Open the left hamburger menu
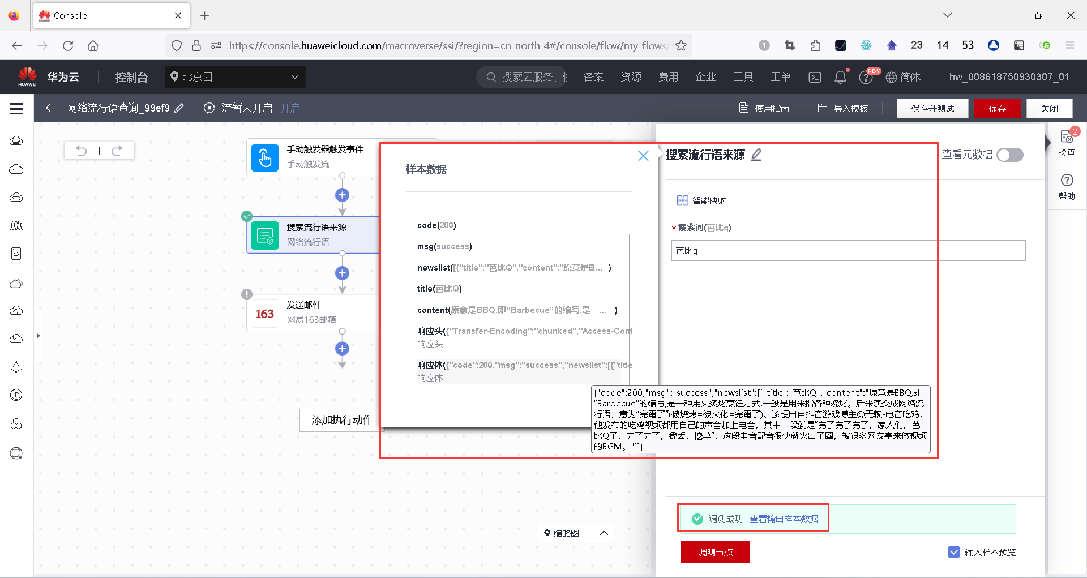The width and height of the screenshot is (1087, 578). [x=17, y=108]
